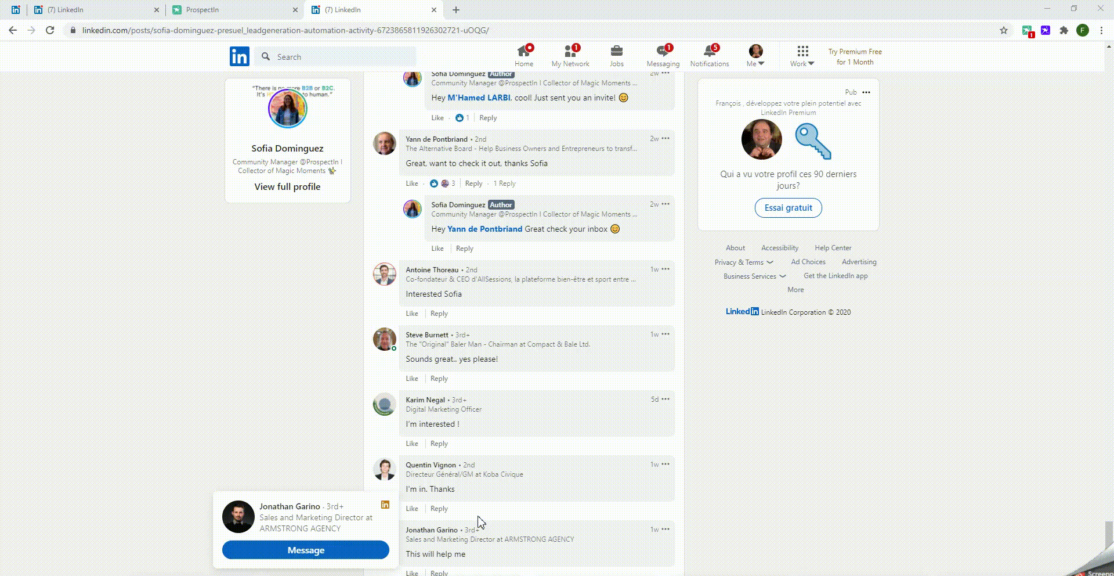1114x576 pixels.
Task: Reply to Quentin Vignon's comment
Action: click(439, 509)
